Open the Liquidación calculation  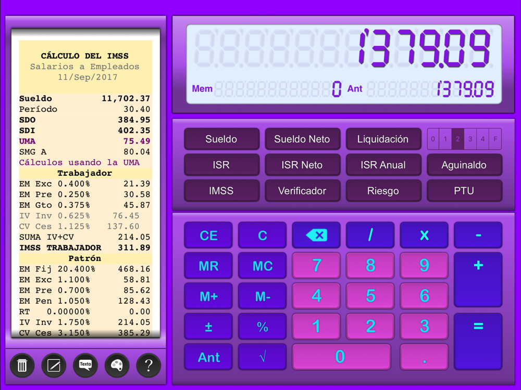pyautogui.click(x=383, y=139)
